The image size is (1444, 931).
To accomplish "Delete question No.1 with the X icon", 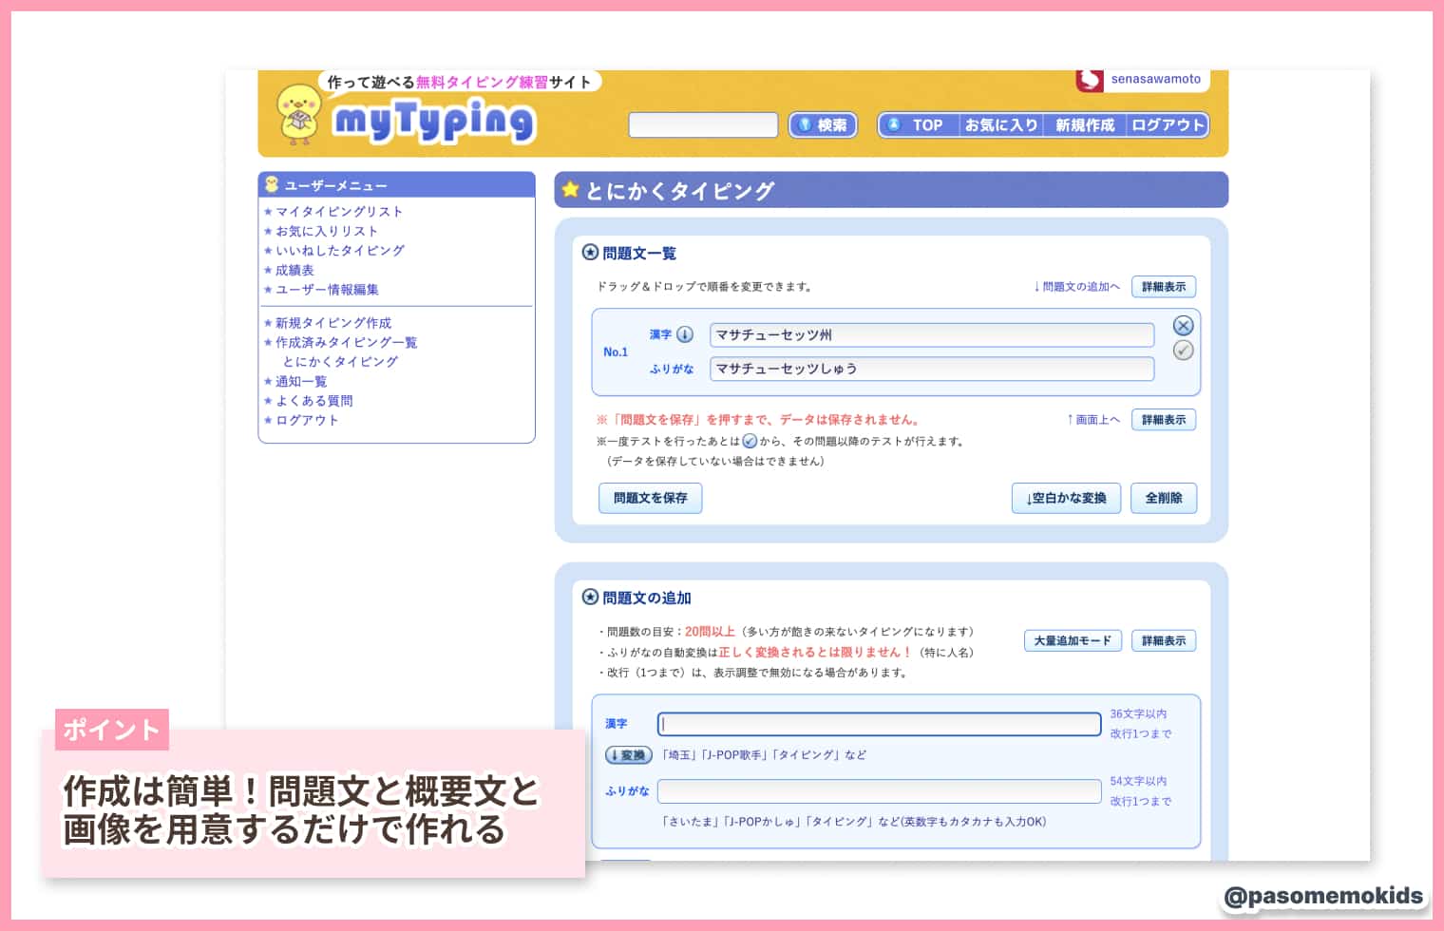I will 1183,326.
